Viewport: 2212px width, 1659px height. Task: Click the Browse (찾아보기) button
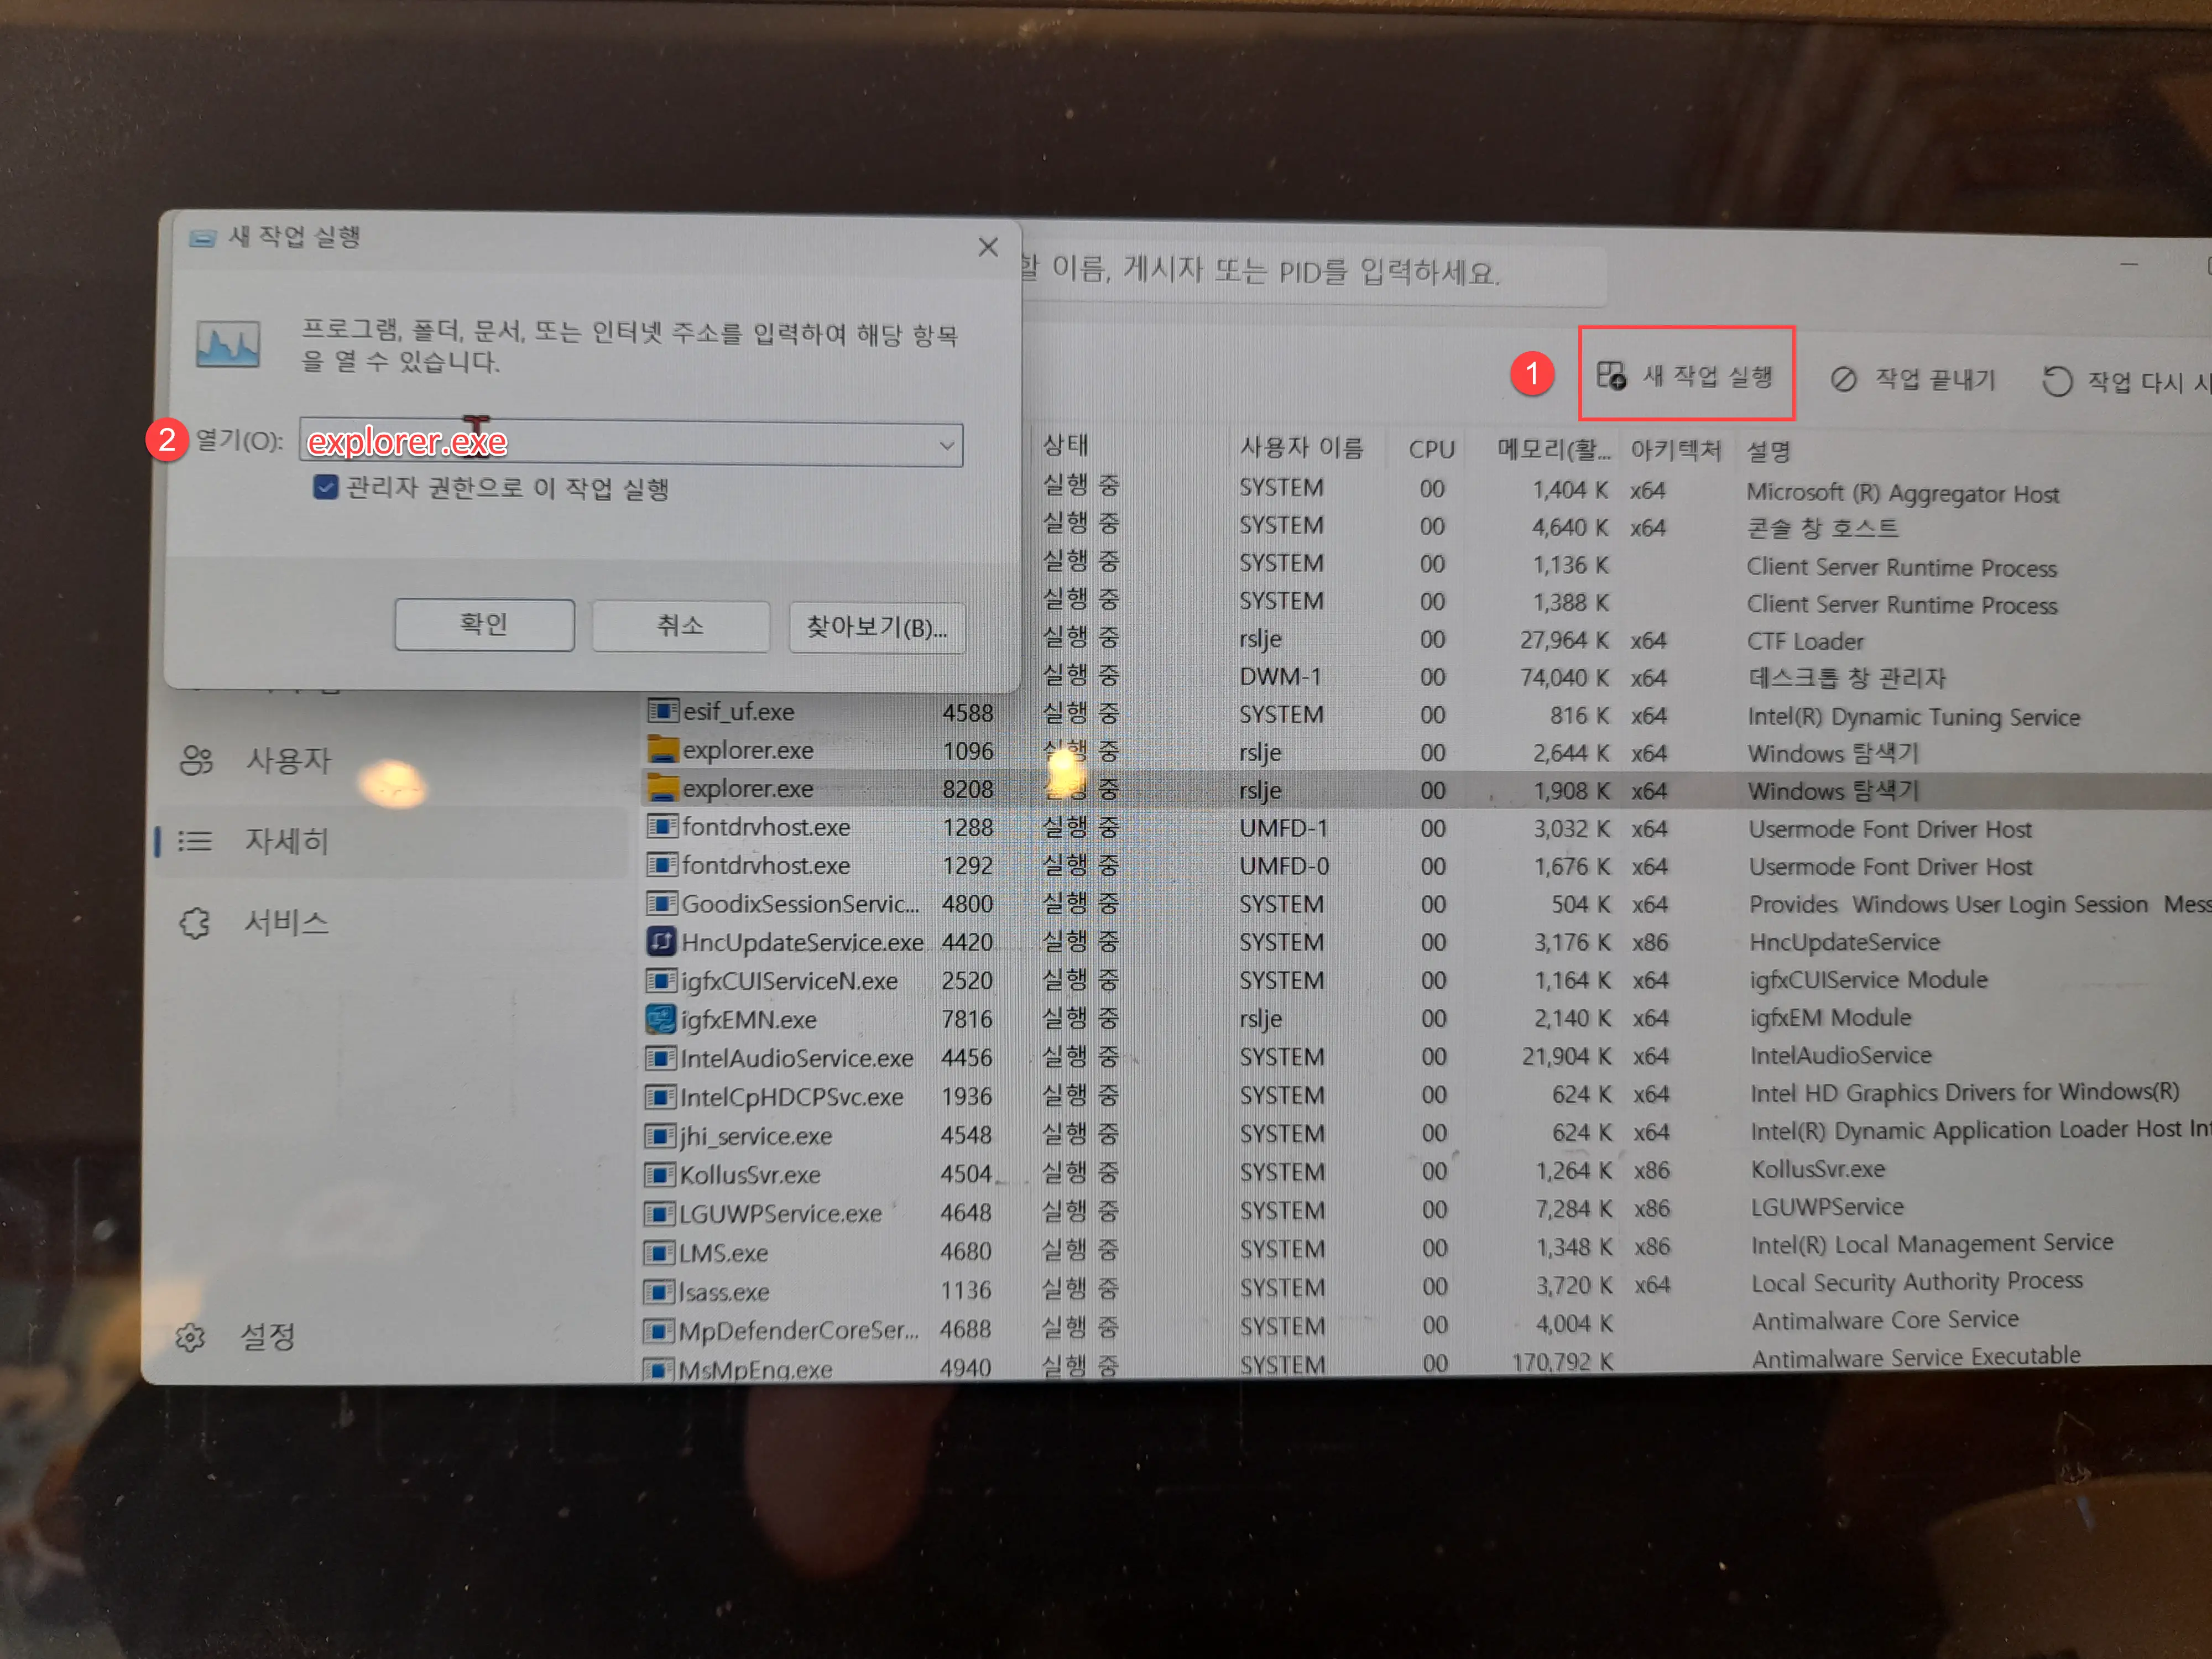click(876, 628)
